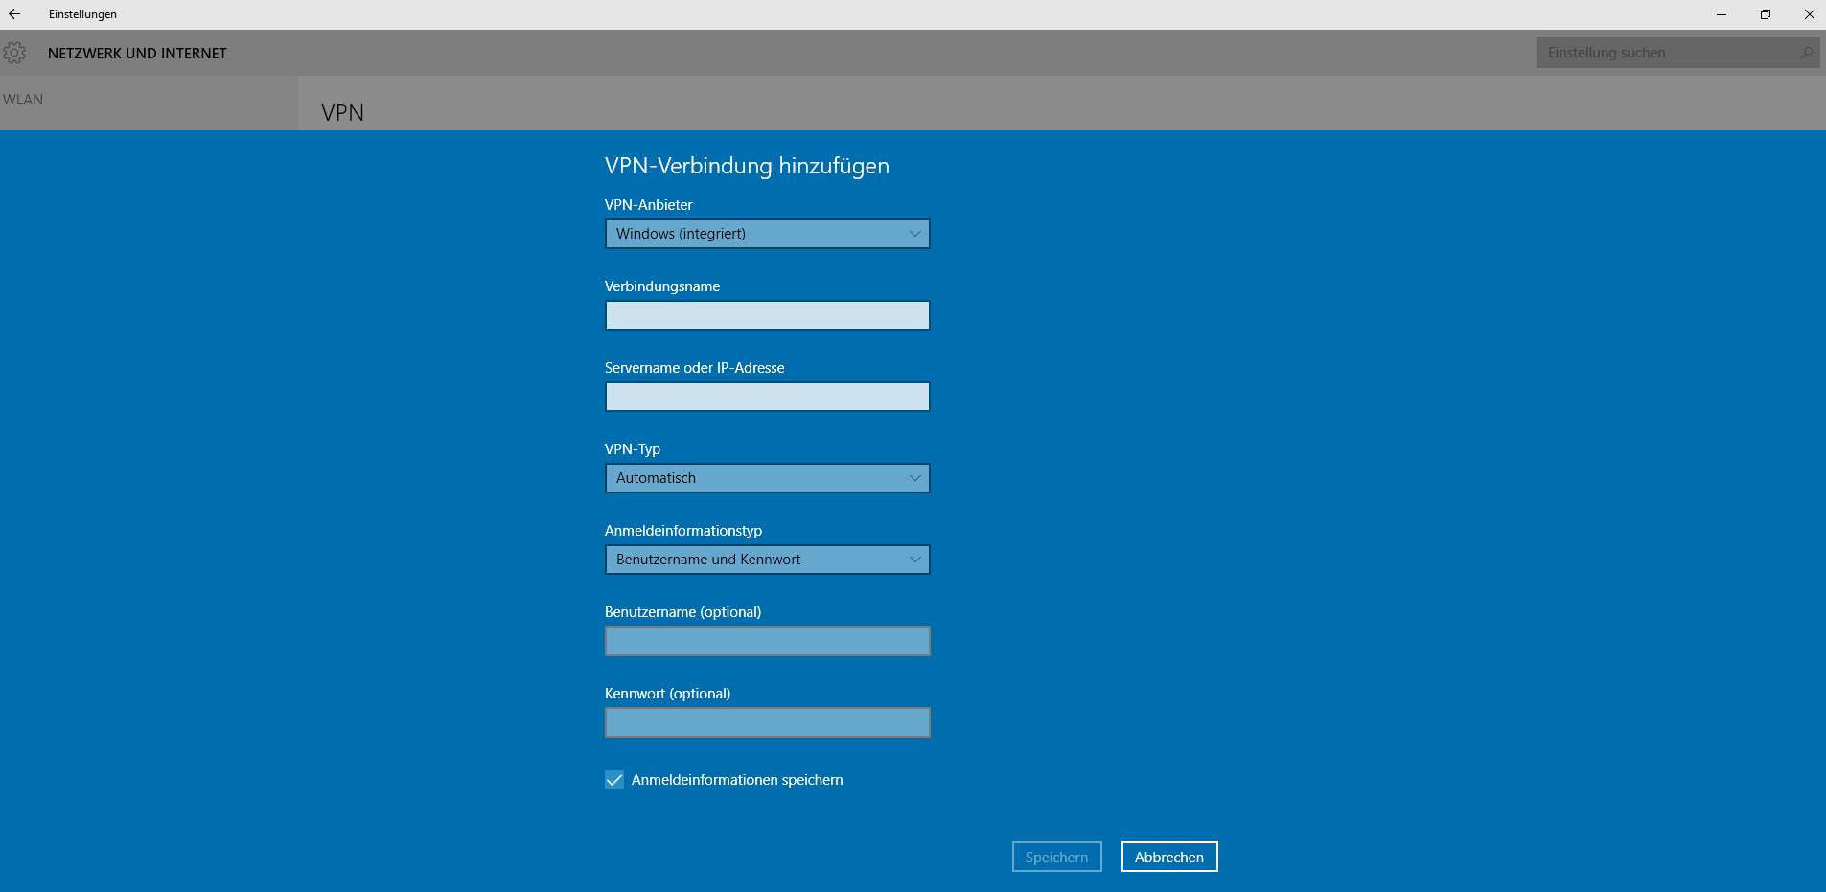This screenshot has width=1826, height=892.
Task: Click the Speichern button
Action: point(1057,857)
